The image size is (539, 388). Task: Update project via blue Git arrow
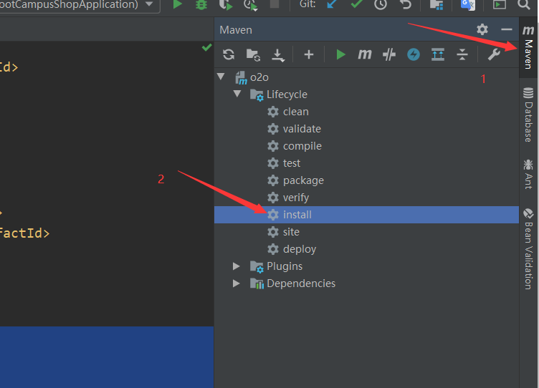332,4
